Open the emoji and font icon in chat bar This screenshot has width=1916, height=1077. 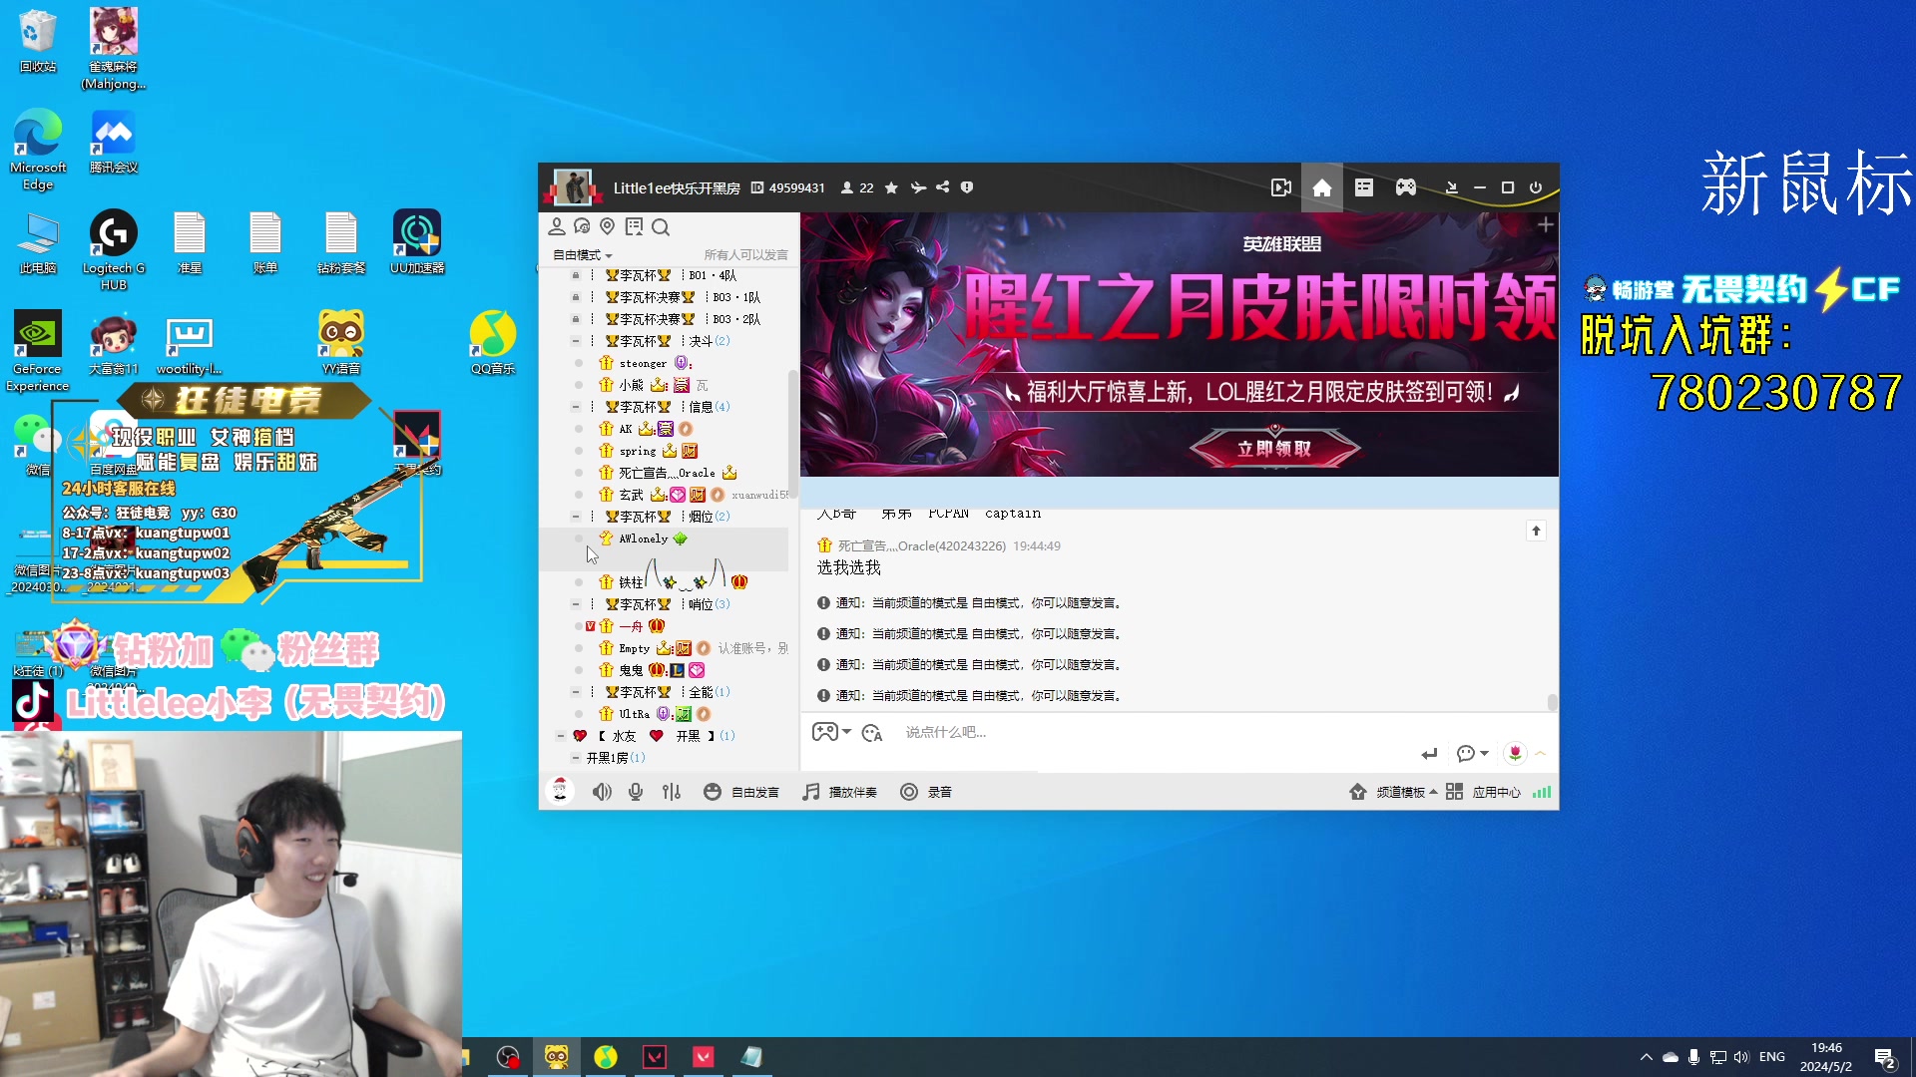(x=872, y=733)
